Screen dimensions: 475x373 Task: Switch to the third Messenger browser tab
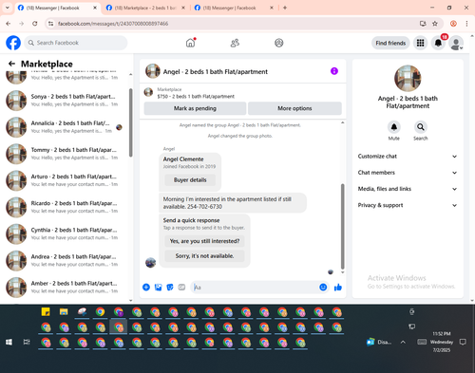click(x=234, y=8)
